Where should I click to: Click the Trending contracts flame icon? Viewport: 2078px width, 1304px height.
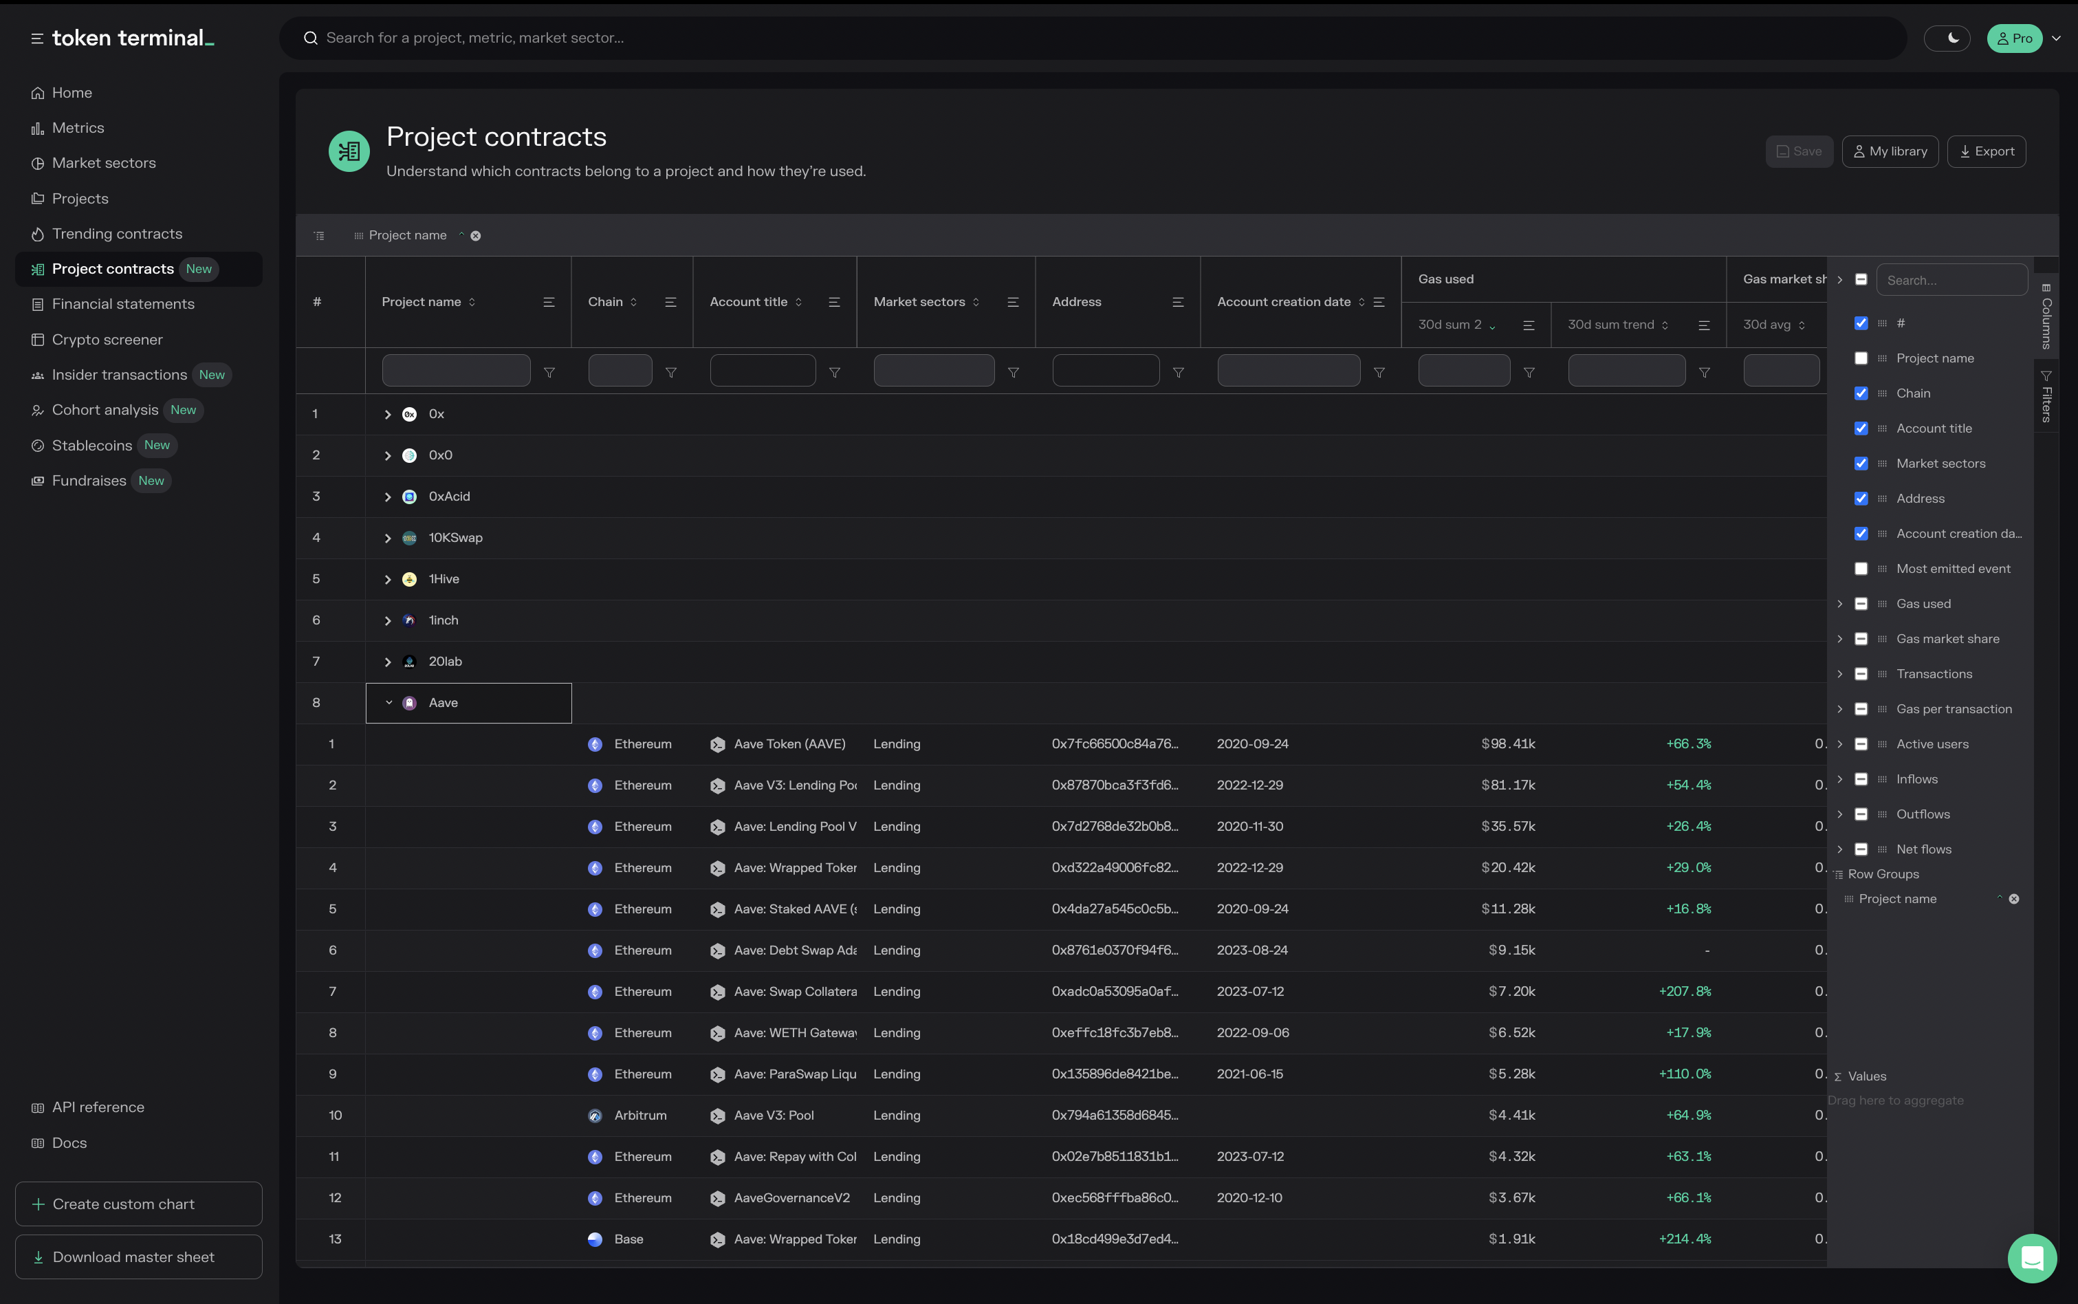[x=37, y=234]
